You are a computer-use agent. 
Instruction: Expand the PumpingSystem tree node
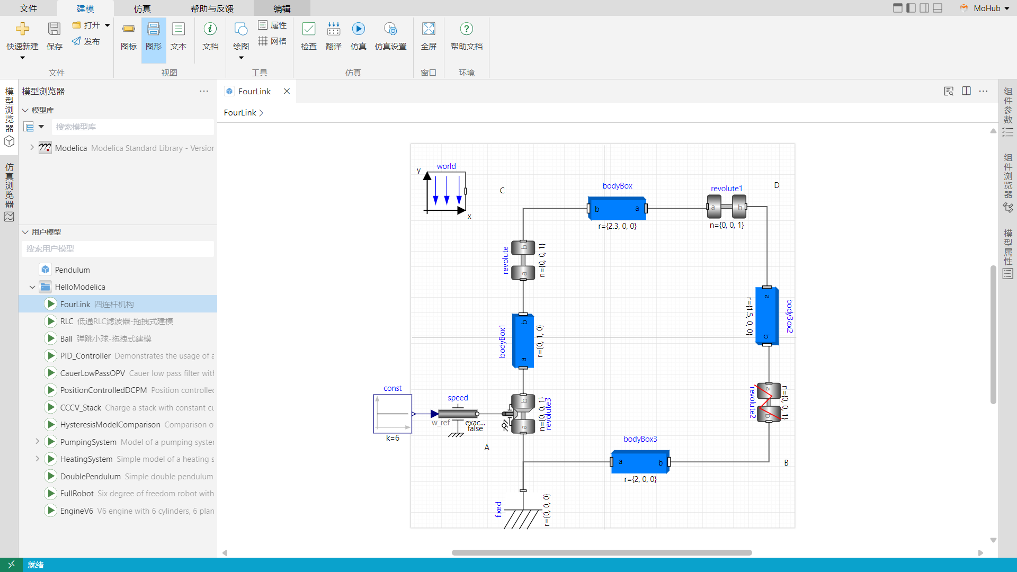38,442
